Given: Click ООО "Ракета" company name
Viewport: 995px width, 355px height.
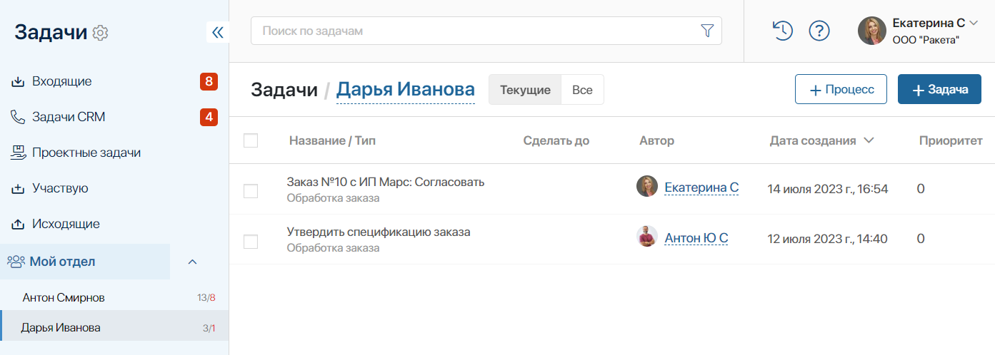Looking at the screenshot, I should pyautogui.click(x=926, y=41).
